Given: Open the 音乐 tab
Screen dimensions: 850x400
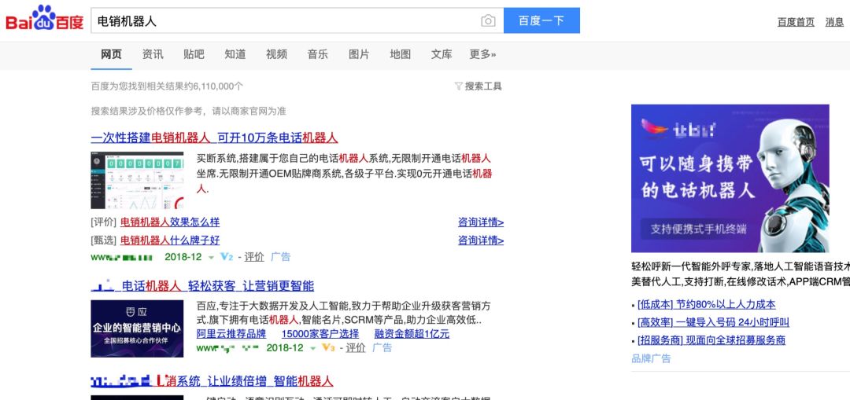Looking at the screenshot, I should tap(318, 54).
